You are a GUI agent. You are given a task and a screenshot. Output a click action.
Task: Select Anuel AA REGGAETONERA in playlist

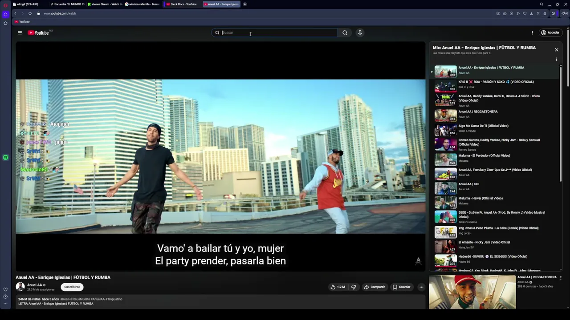494,115
